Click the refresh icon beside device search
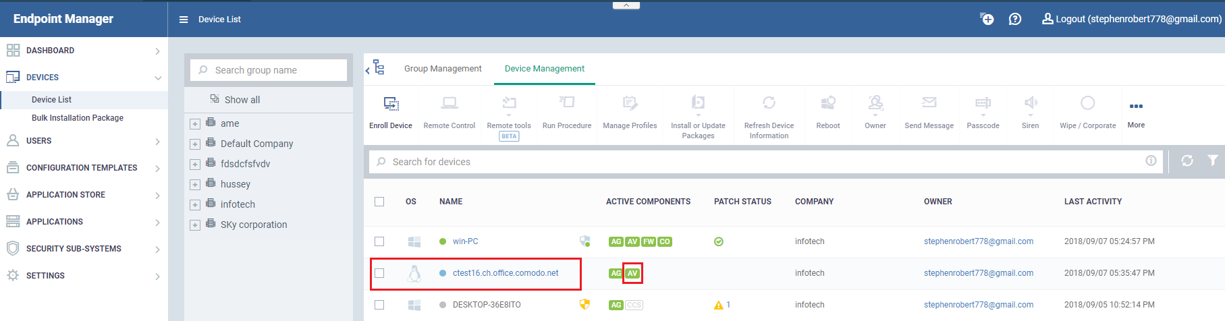 [x=1187, y=160]
